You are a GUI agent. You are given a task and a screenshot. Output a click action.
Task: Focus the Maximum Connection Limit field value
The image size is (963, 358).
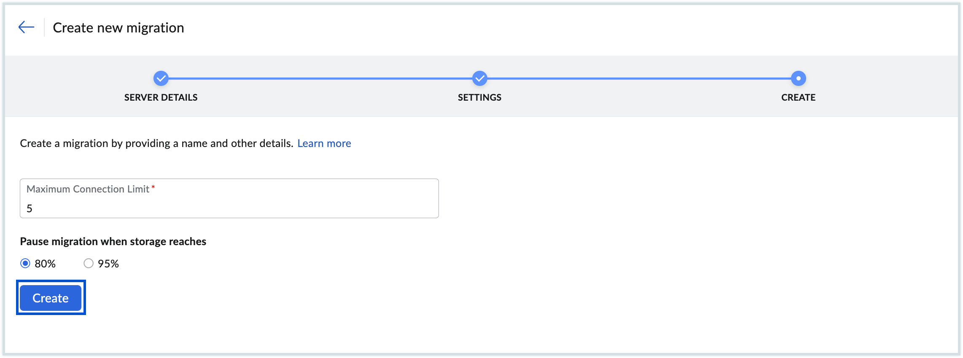tap(229, 208)
